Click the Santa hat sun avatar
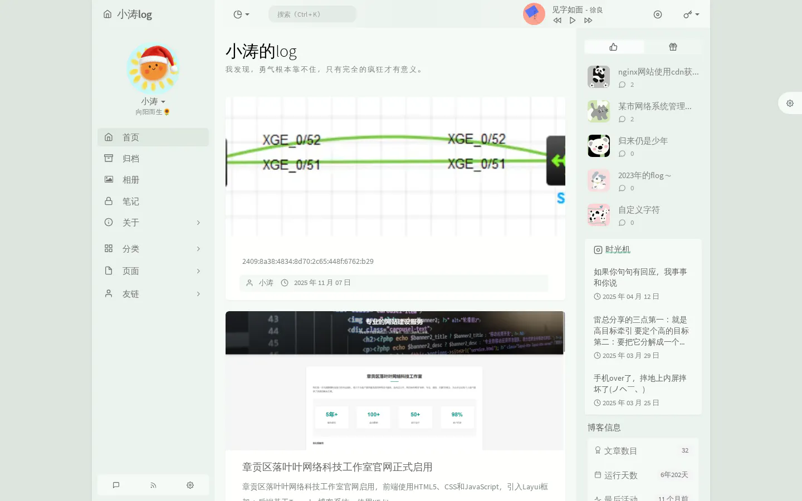The height and width of the screenshot is (501, 802). [x=153, y=68]
